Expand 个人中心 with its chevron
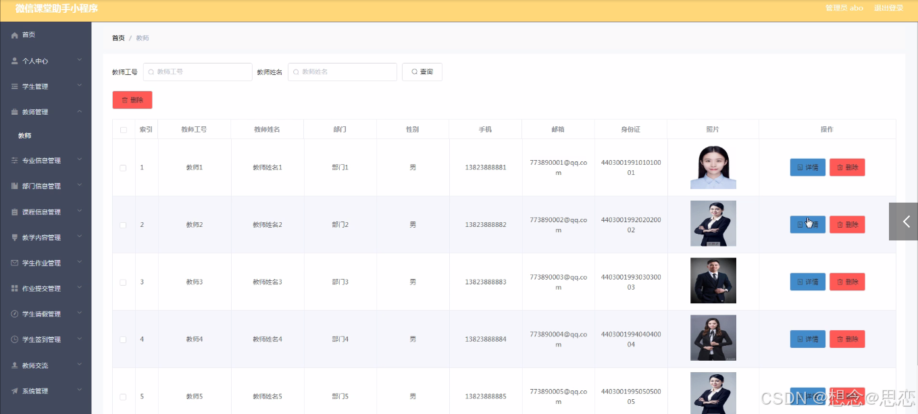Viewport: 918px width, 414px height. [79, 60]
